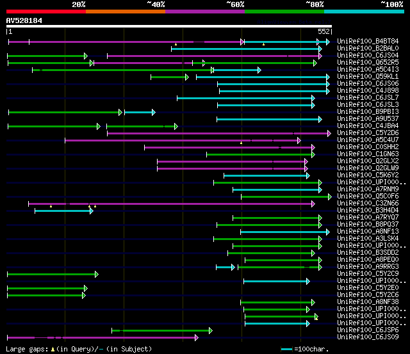
Task: Click the cyan ~100% identity legend segment
Action: coord(365,12)
